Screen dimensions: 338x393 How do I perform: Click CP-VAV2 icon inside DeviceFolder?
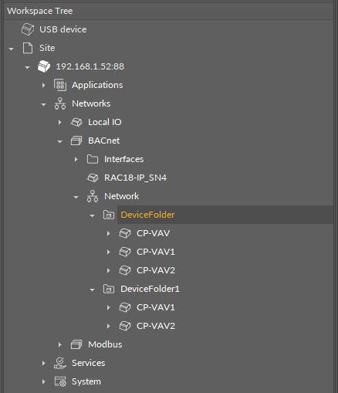click(125, 270)
